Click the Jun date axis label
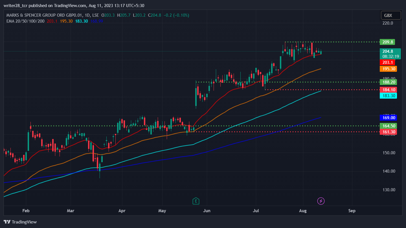The image size is (406, 228). (x=207, y=211)
